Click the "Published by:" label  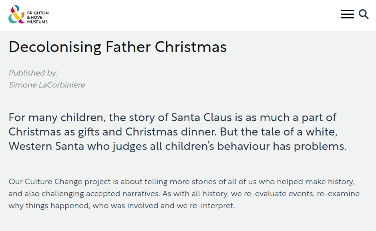pos(33,73)
